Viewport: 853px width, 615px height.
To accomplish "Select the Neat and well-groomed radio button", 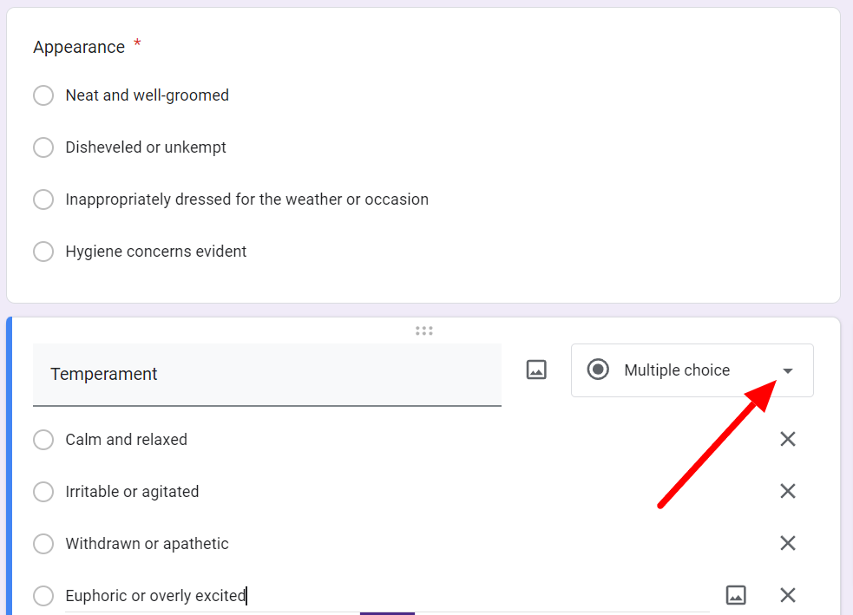I will click(43, 95).
